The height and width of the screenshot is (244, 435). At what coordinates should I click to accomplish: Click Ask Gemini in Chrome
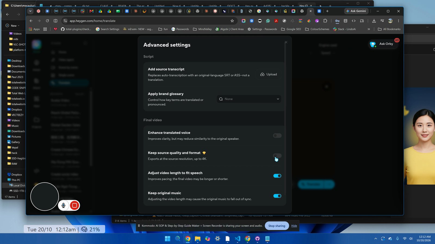(356, 11)
